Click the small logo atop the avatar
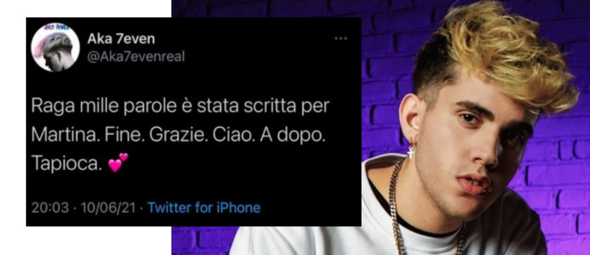 [55, 27]
